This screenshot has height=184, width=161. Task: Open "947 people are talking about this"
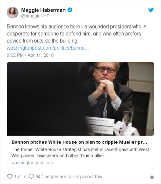tap(68, 176)
